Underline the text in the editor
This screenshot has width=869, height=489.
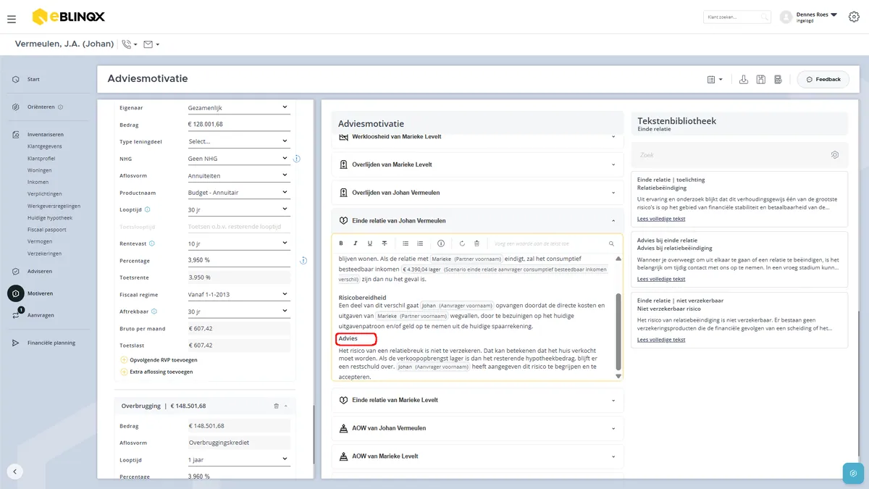pyautogui.click(x=370, y=243)
